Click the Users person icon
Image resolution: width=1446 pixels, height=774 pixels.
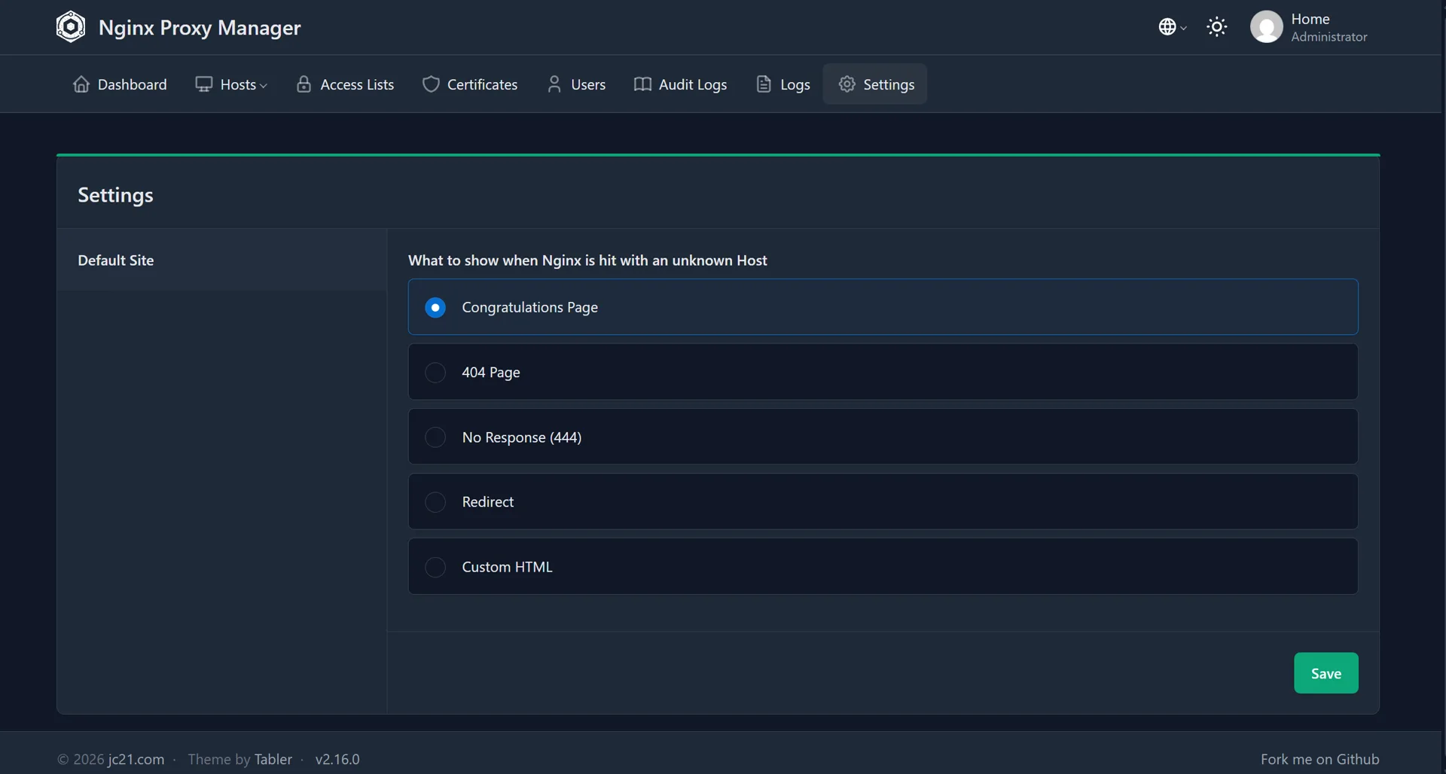pyautogui.click(x=554, y=84)
